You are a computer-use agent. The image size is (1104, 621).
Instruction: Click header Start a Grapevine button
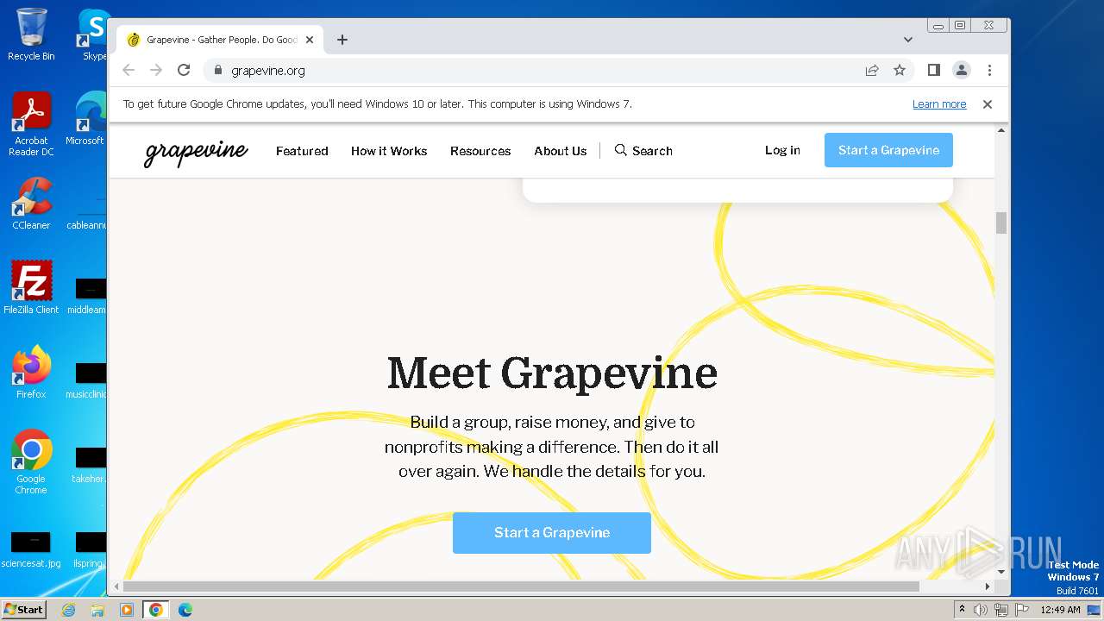point(888,150)
